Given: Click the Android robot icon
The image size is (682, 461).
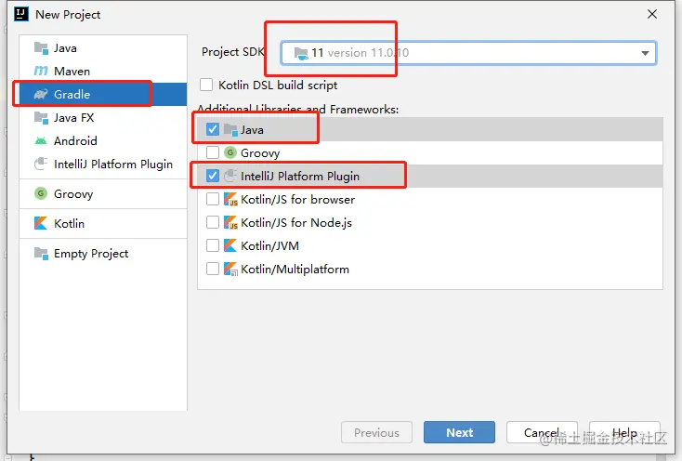Looking at the screenshot, I should pos(41,141).
